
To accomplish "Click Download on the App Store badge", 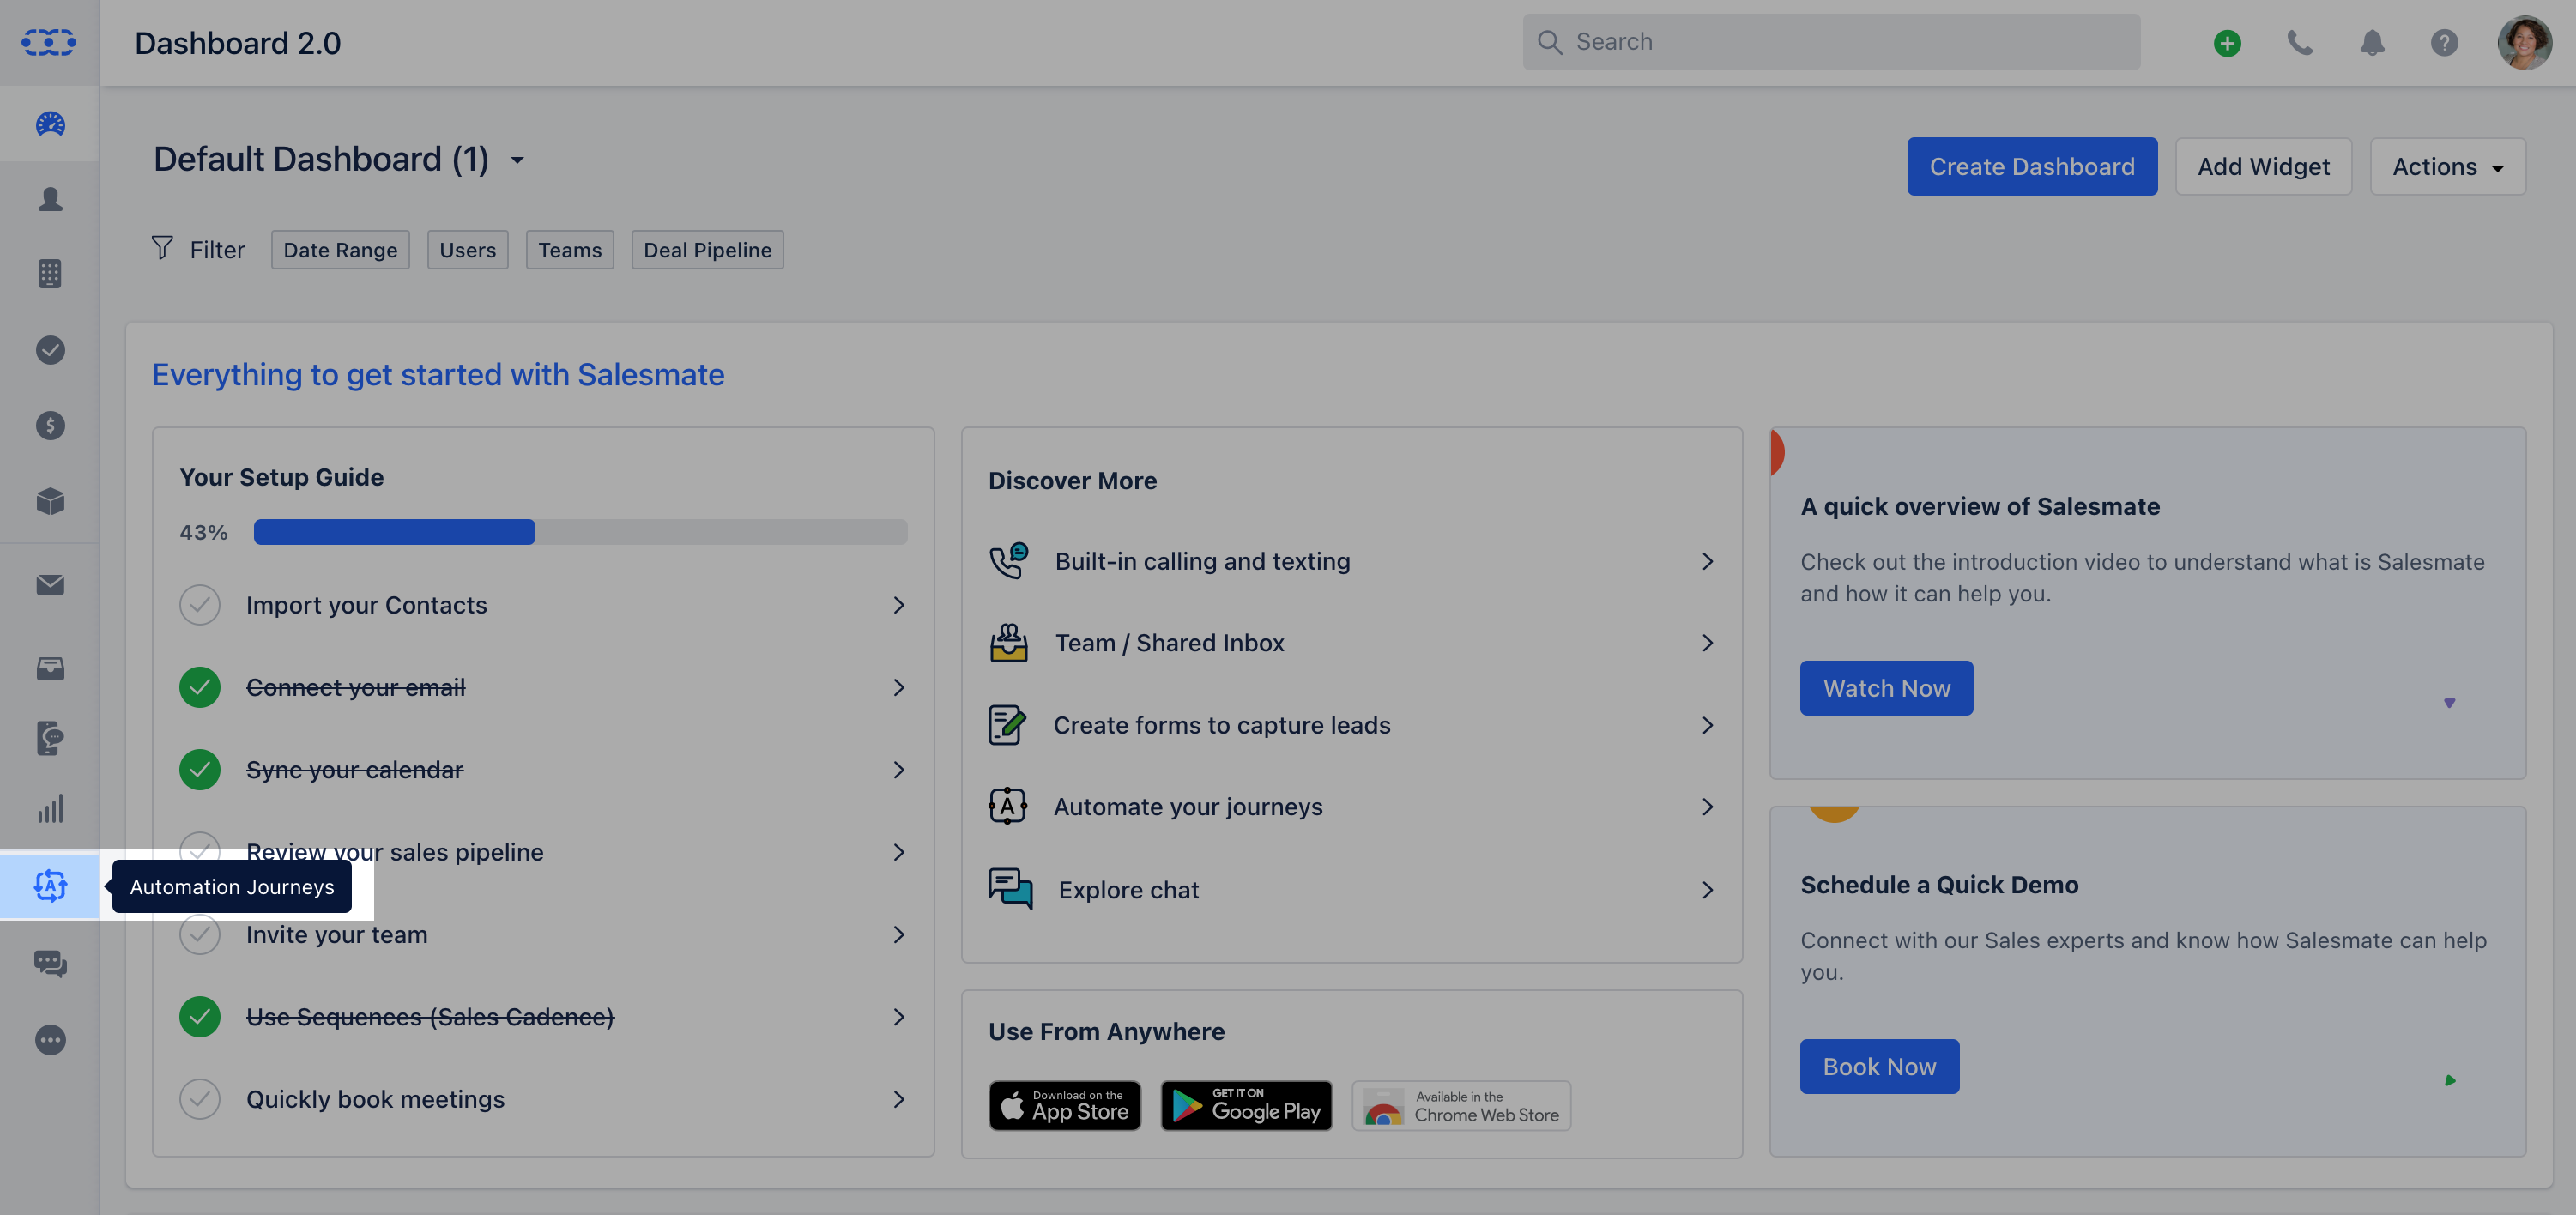I will 1064,1106.
